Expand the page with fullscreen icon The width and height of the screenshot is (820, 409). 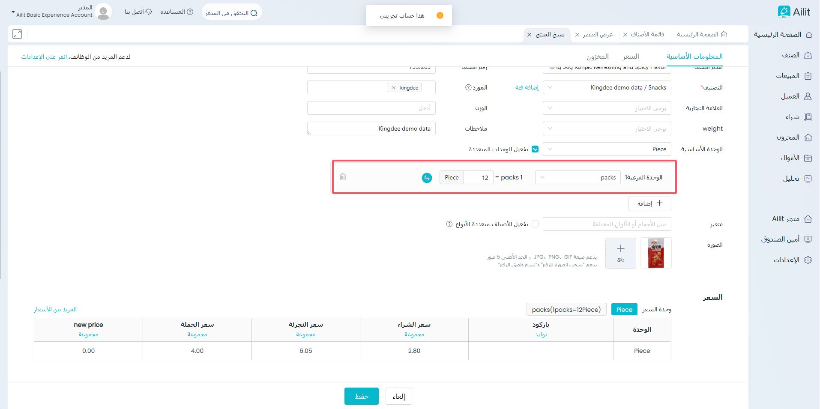pyautogui.click(x=17, y=34)
